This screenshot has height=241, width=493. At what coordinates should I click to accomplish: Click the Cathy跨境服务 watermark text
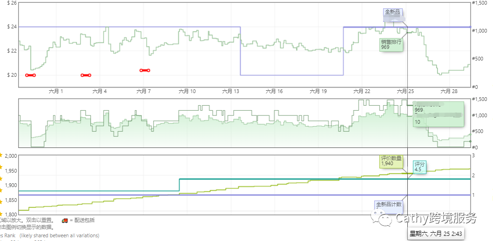436,218
